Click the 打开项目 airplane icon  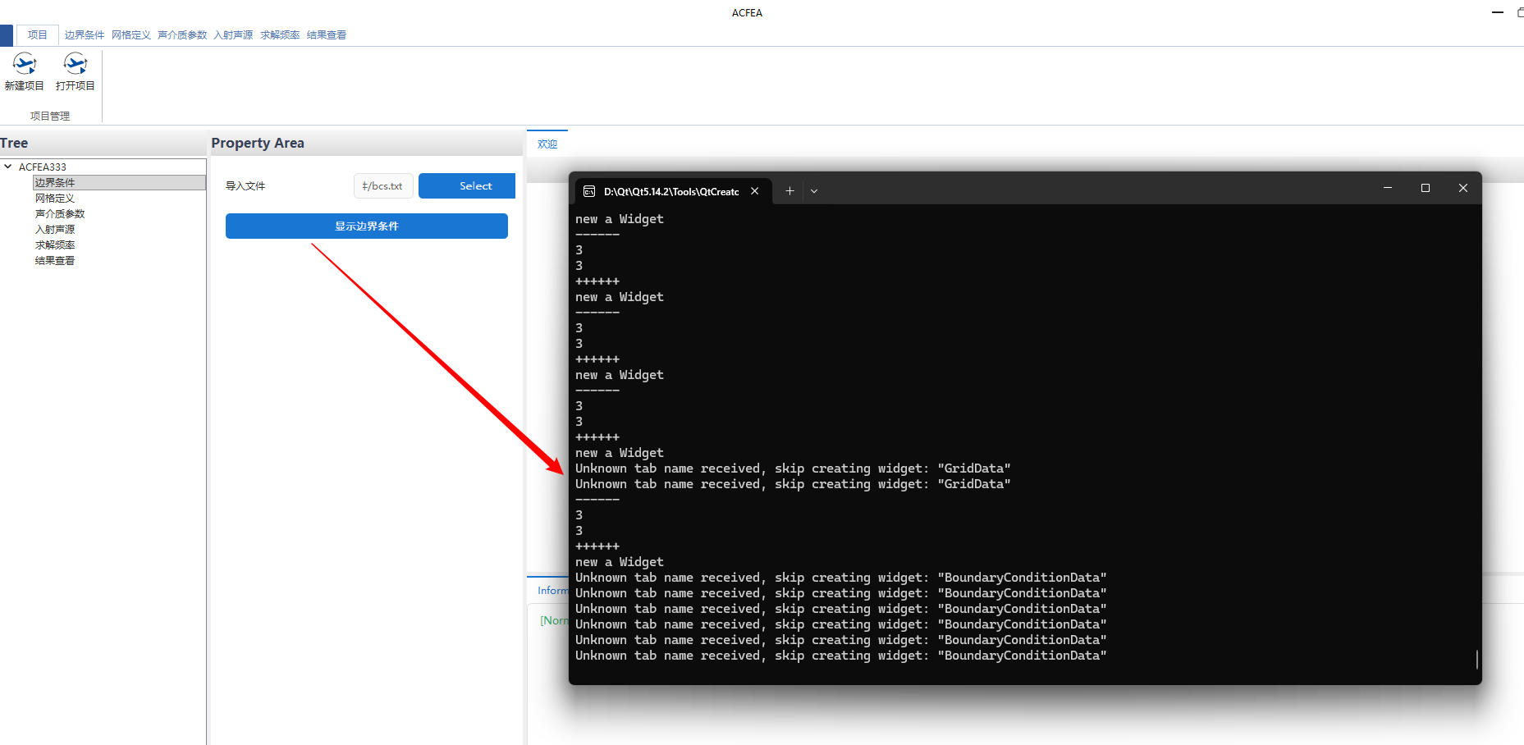(x=76, y=64)
